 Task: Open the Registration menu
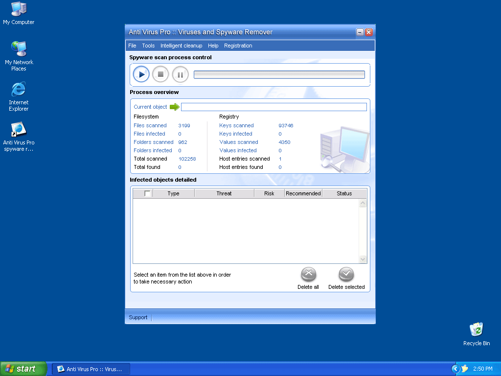[238, 46]
